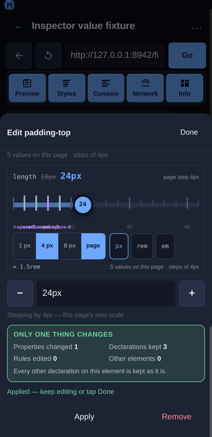Increase the value with the plus button
This screenshot has width=212, height=437.
click(x=192, y=293)
